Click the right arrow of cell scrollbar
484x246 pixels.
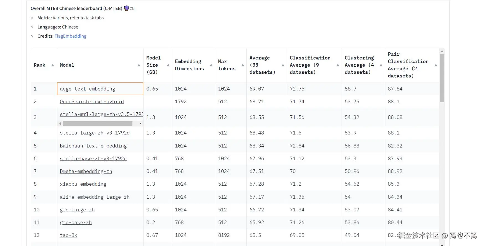pyautogui.click(x=140, y=123)
